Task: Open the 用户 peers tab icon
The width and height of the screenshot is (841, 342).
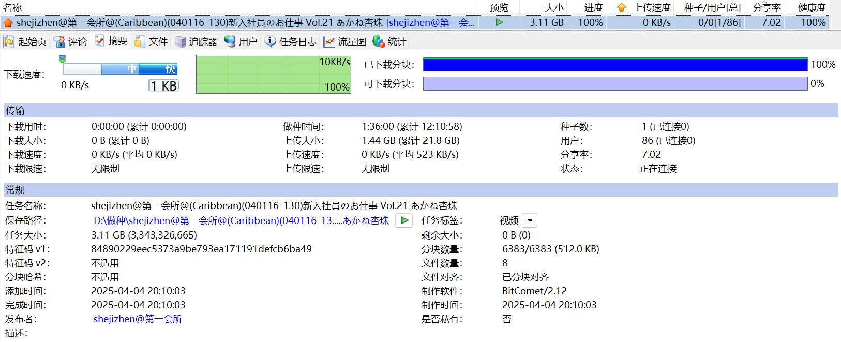Action: pyautogui.click(x=230, y=41)
